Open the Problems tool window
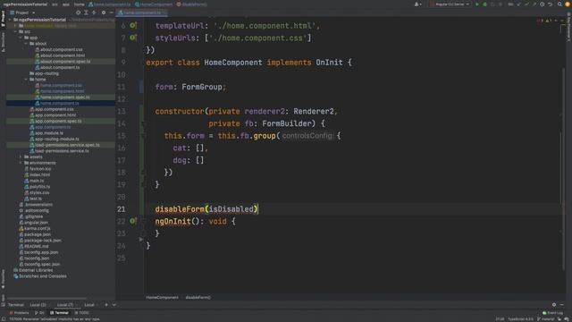Image resolution: width=572 pixels, height=322 pixels. point(19,313)
